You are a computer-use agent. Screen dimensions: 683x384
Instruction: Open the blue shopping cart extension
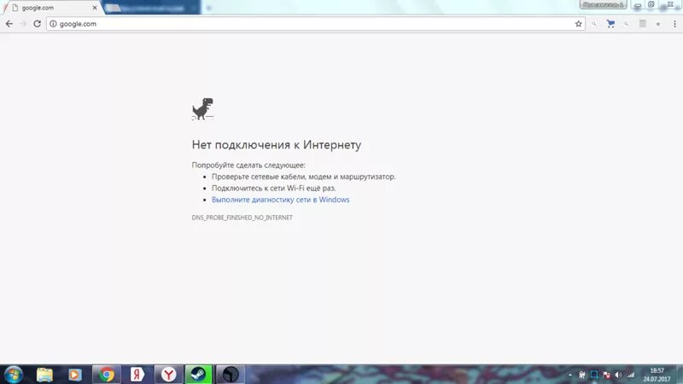610,24
